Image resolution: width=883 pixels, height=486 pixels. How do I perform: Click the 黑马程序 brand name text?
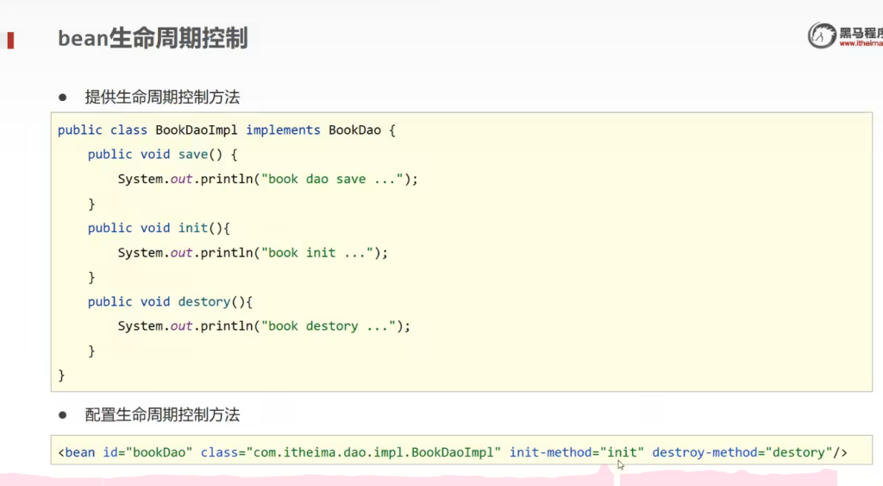(x=861, y=33)
